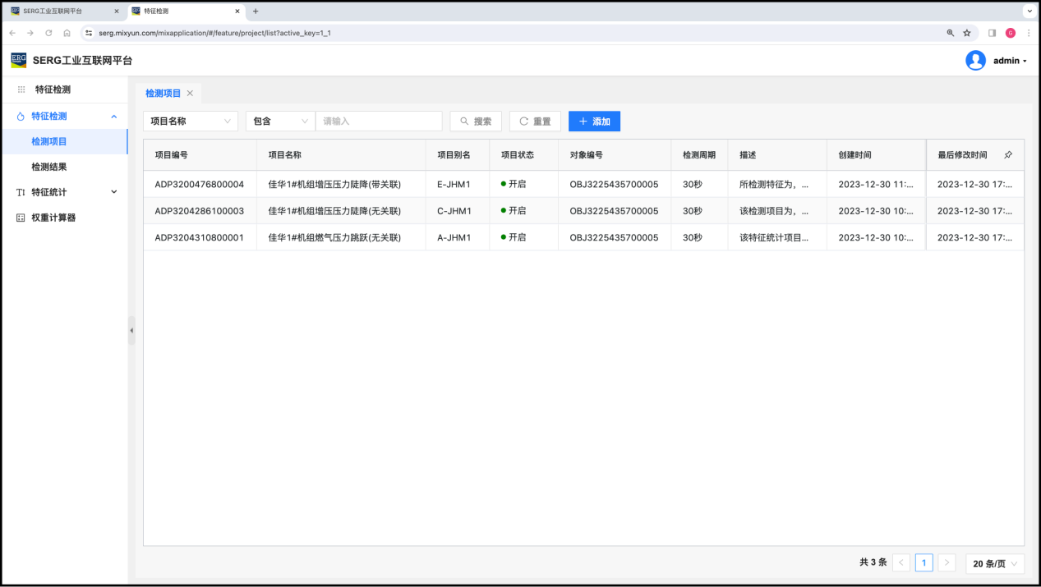Open 检测结果 in the sidebar

[49, 167]
